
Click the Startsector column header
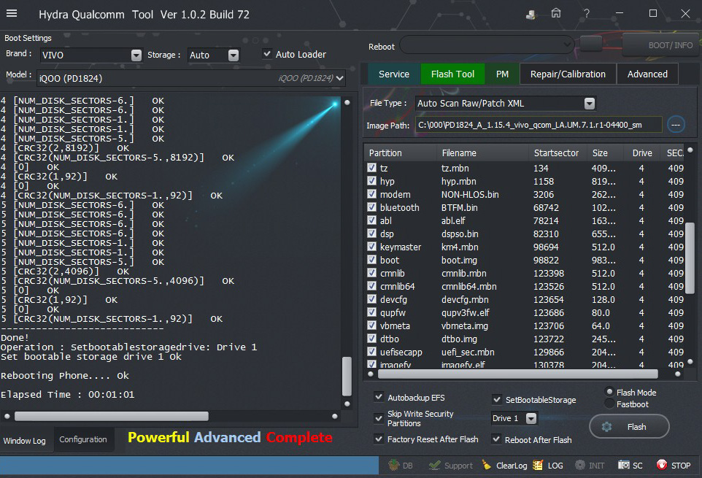click(x=557, y=153)
